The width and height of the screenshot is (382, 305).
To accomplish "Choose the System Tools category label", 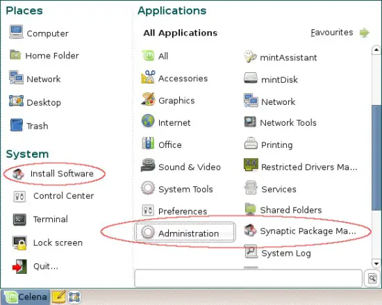I will pos(185,189).
